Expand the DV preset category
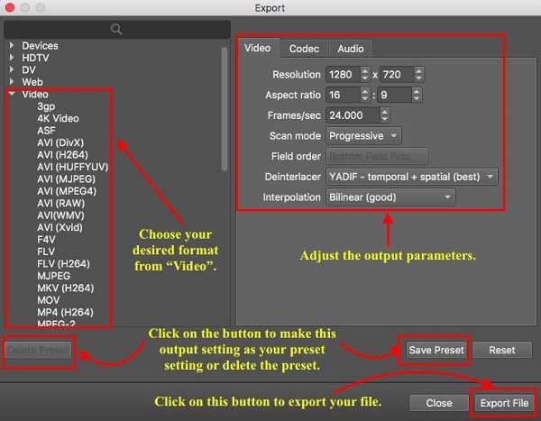The width and height of the screenshot is (541, 421). point(12,69)
